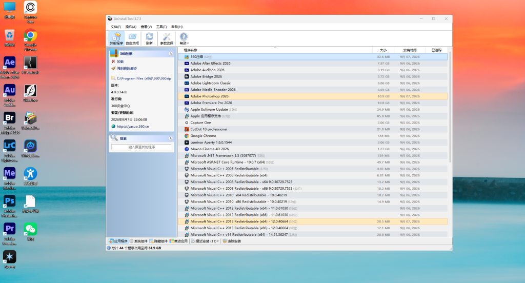The width and height of the screenshot is (525, 283).
Task: Click the 追踪安装 trace install button
Action: [232, 241]
